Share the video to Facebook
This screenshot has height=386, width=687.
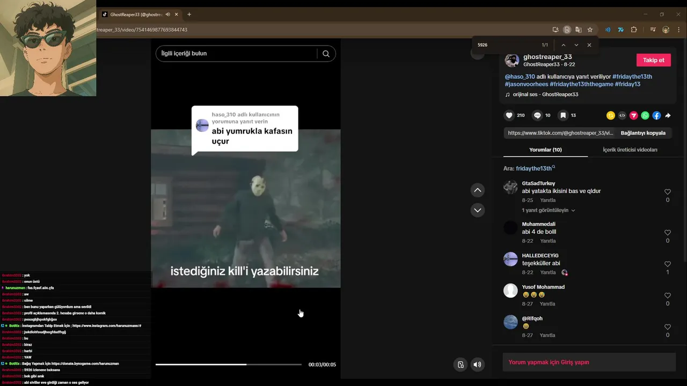click(656, 115)
